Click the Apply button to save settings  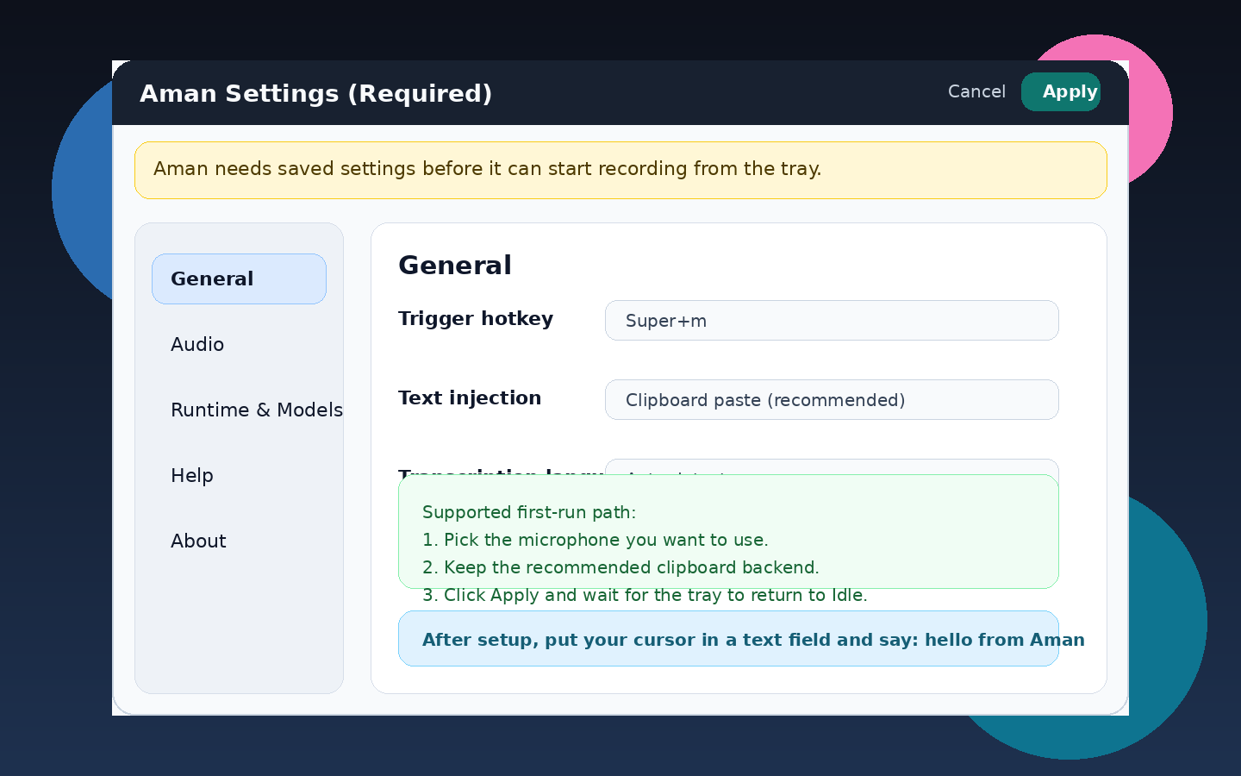1061,91
